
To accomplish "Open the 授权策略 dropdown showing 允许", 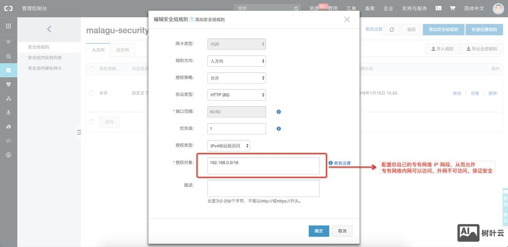I will [x=236, y=78].
